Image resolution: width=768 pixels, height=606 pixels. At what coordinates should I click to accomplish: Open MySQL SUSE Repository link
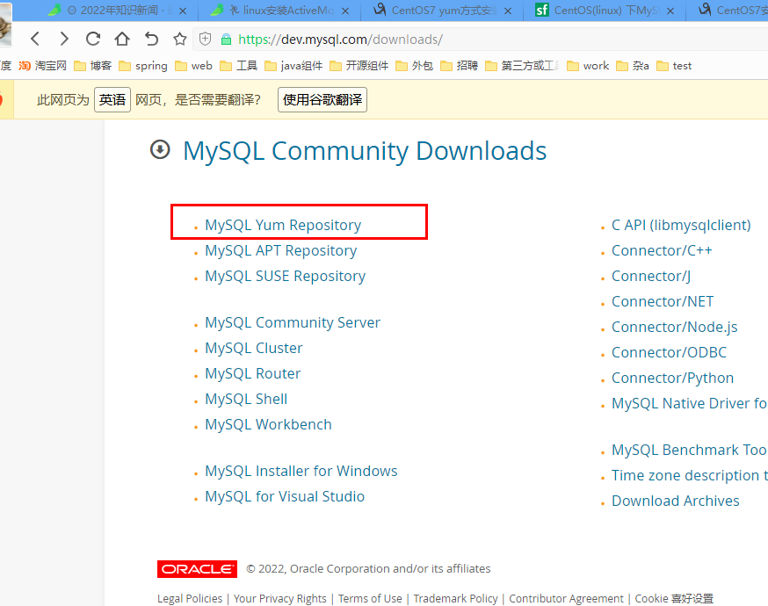285,276
